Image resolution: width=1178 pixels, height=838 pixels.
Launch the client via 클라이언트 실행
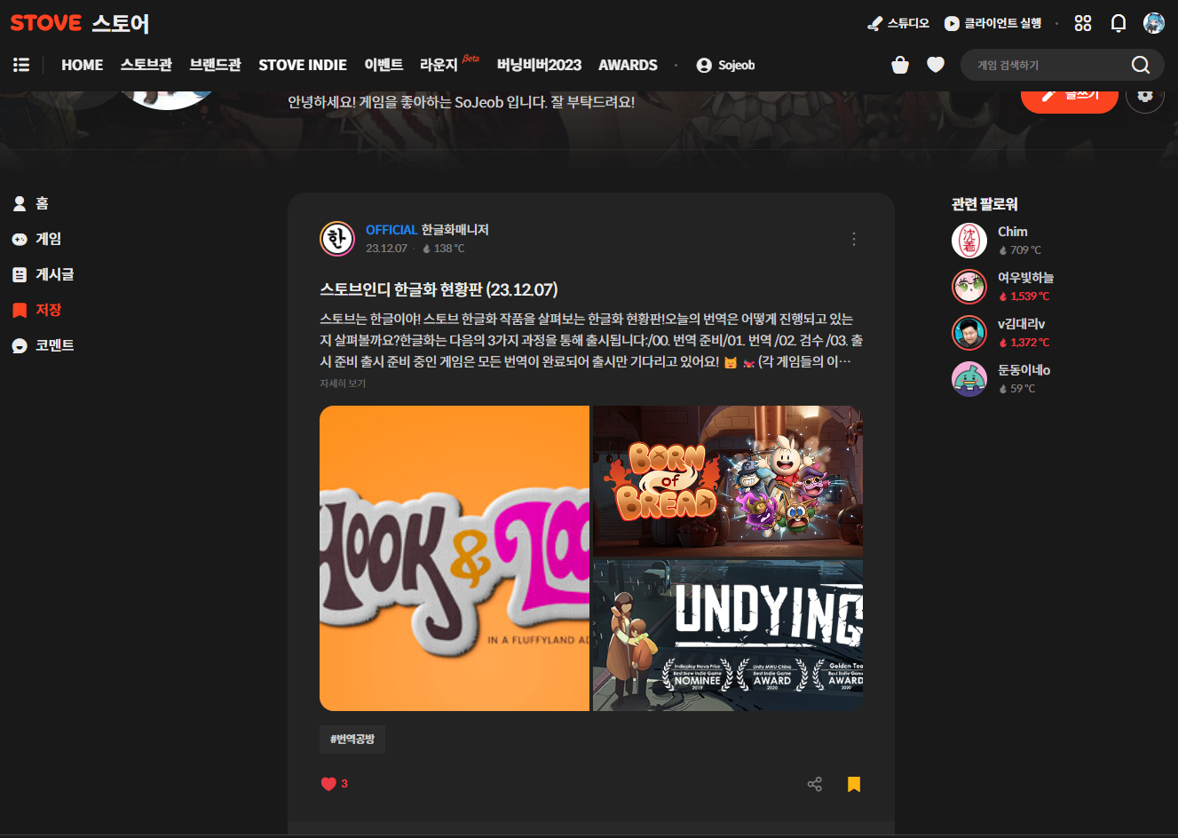pos(992,23)
